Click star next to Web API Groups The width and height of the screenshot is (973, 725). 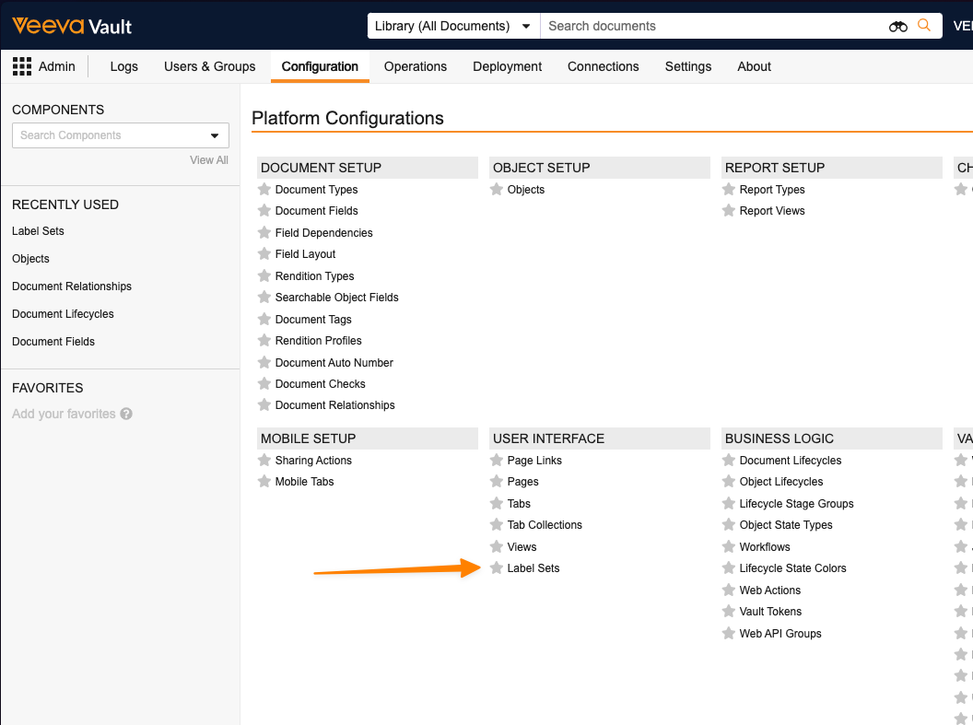729,633
